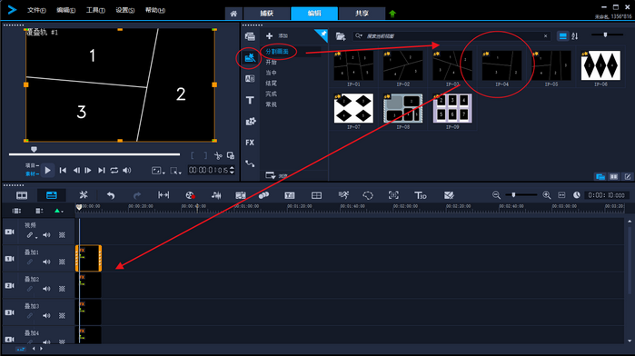The width and height of the screenshot is (635, 356).
Task: Fit project in timeline window
Action: click(561, 195)
